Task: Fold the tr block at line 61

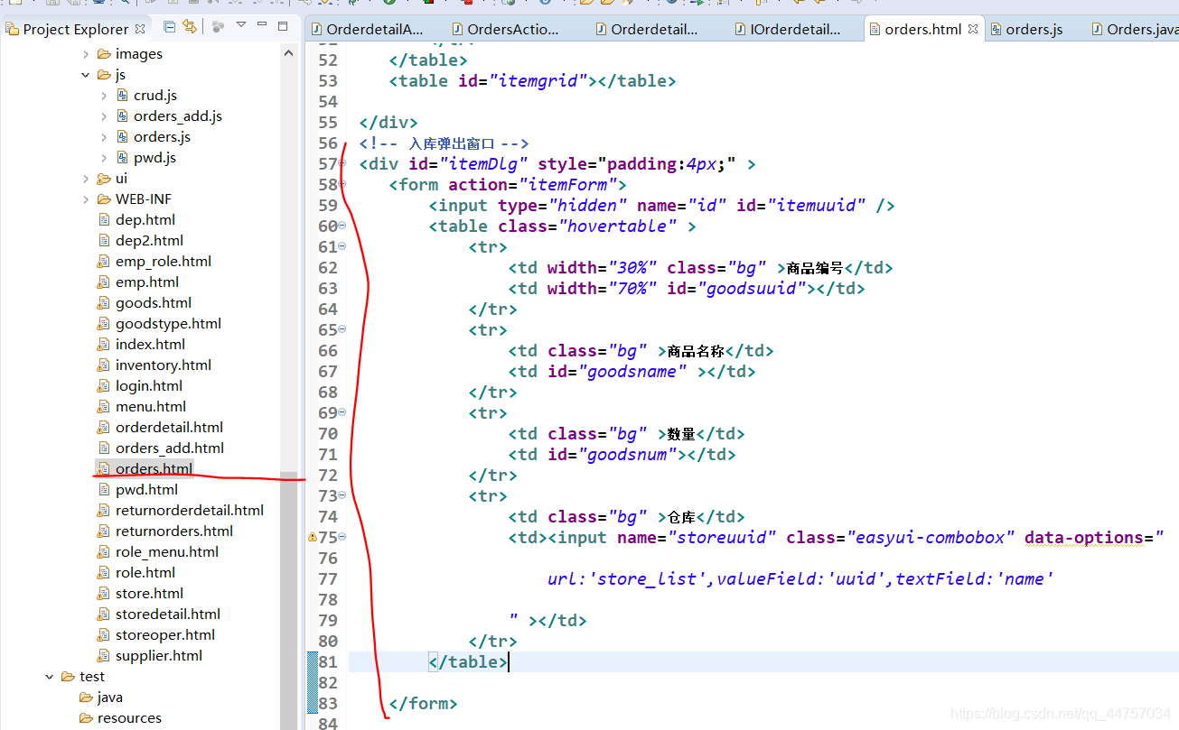Action: 342,246
